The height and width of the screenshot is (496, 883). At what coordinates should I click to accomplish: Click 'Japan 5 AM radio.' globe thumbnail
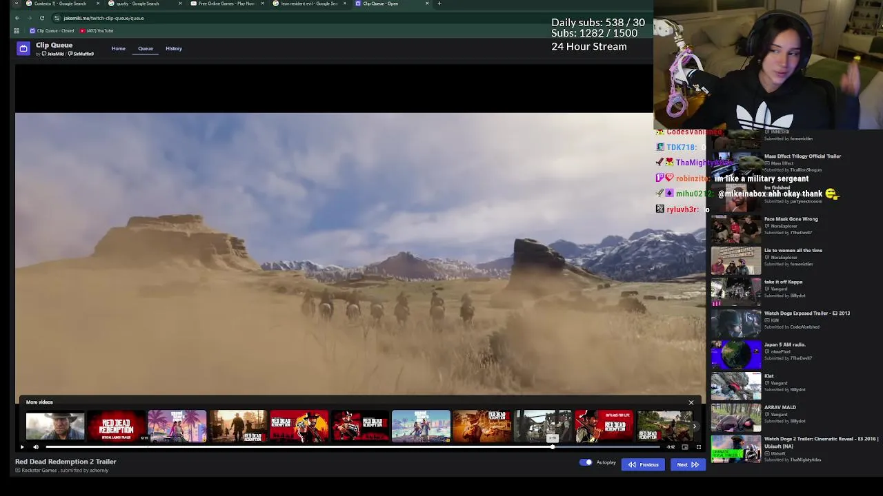pos(736,353)
